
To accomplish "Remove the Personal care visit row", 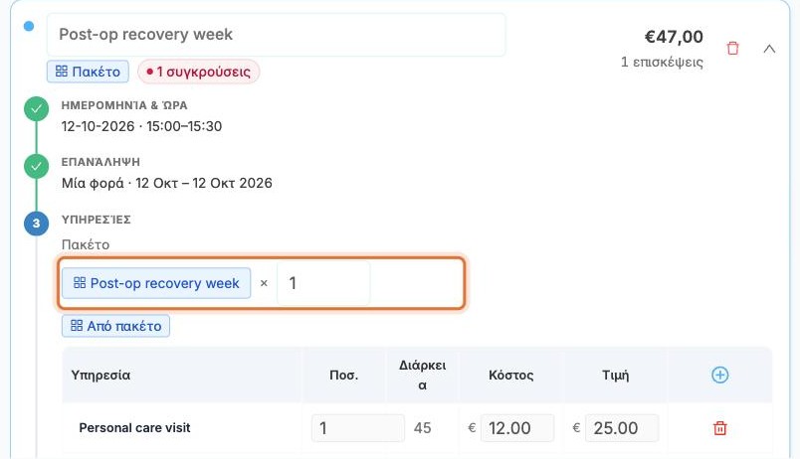I will (719, 428).
